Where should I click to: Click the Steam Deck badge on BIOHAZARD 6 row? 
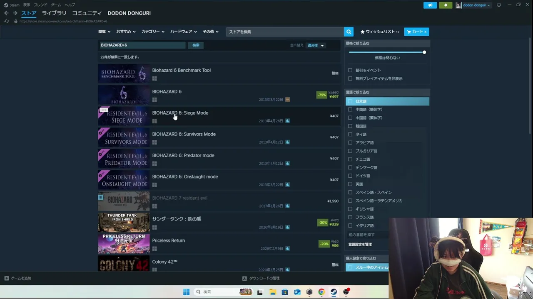287,100
